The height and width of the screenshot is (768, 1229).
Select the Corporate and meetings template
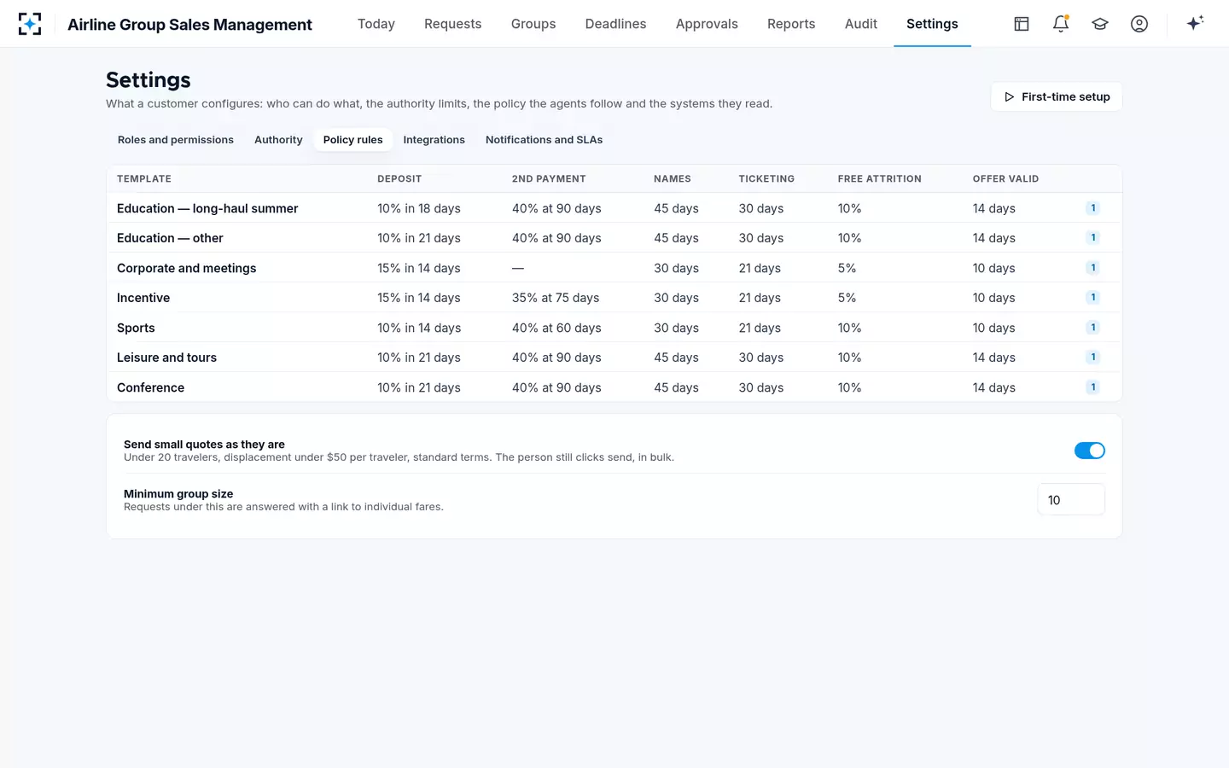click(186, 268)
